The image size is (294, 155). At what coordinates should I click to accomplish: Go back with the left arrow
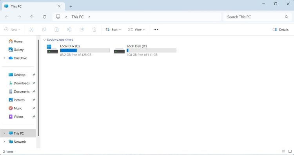7,17
